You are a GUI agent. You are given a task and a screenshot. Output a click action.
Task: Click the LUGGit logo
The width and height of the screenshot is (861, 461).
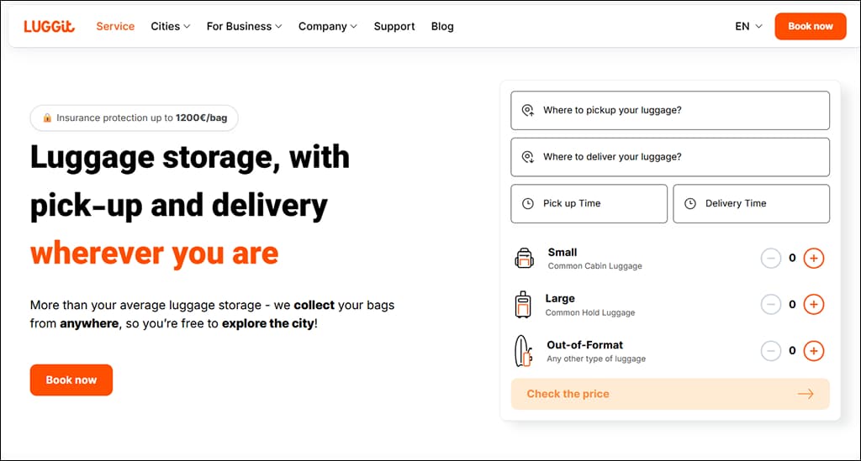49,26
